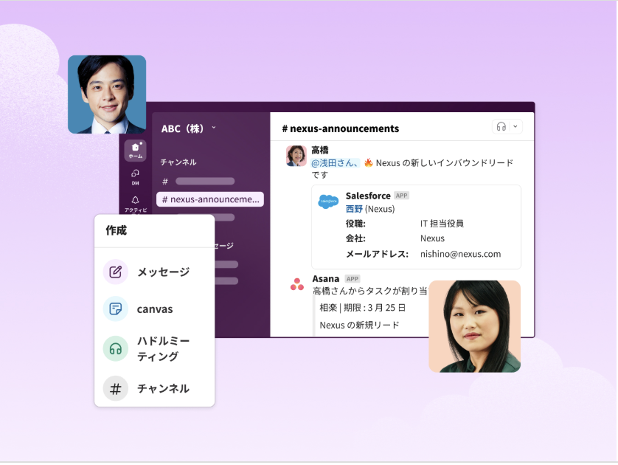Click the @浅田さん mention
This screenshot has width=618, height=465.
335,163
